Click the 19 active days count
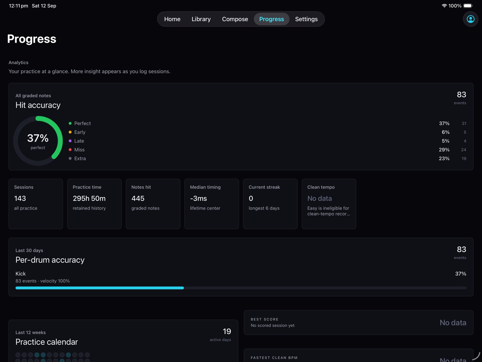Viewport: 482px width, 362px height. click(227, 331)
